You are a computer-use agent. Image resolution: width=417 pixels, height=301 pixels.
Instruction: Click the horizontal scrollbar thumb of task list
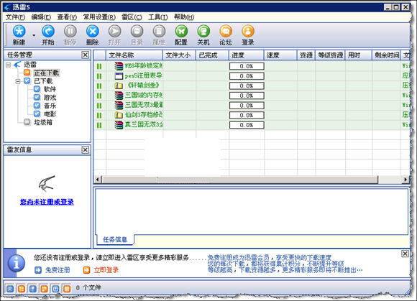coord(240,180)
